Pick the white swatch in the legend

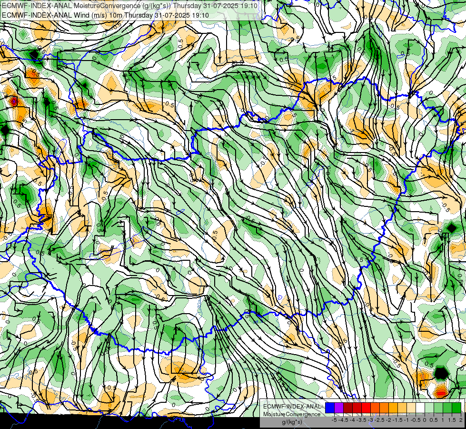[420, 408]
